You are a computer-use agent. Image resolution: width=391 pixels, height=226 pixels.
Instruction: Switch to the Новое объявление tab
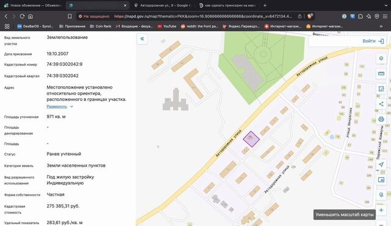[33, 5]
